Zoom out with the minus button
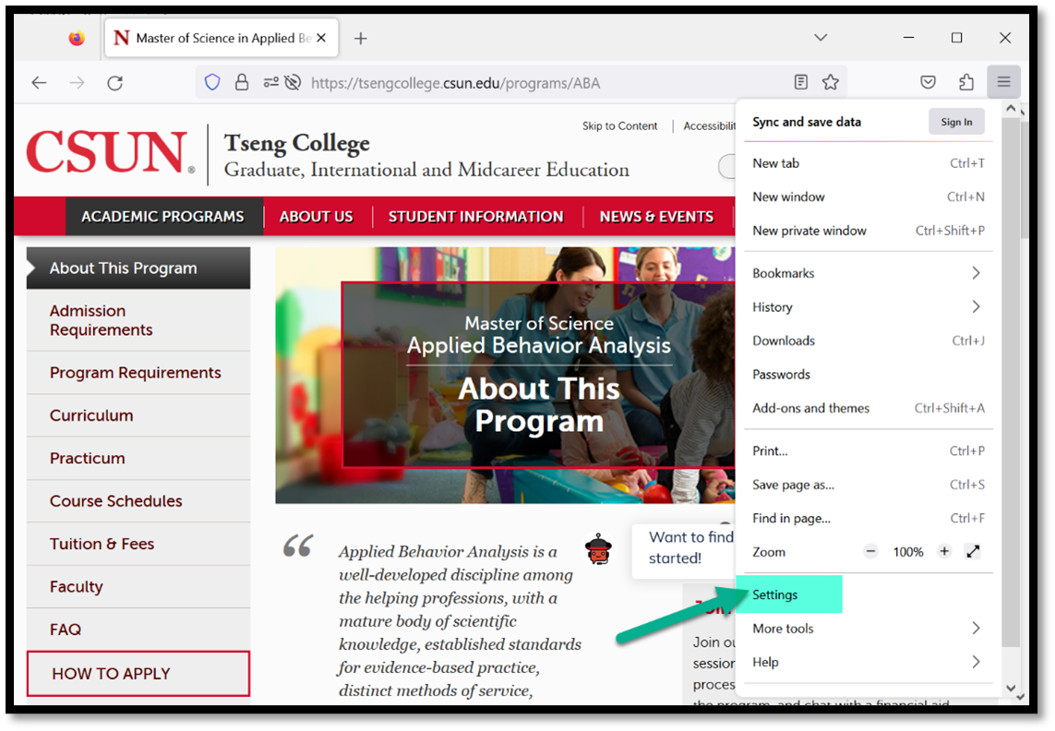 click(x=870, y=552)
